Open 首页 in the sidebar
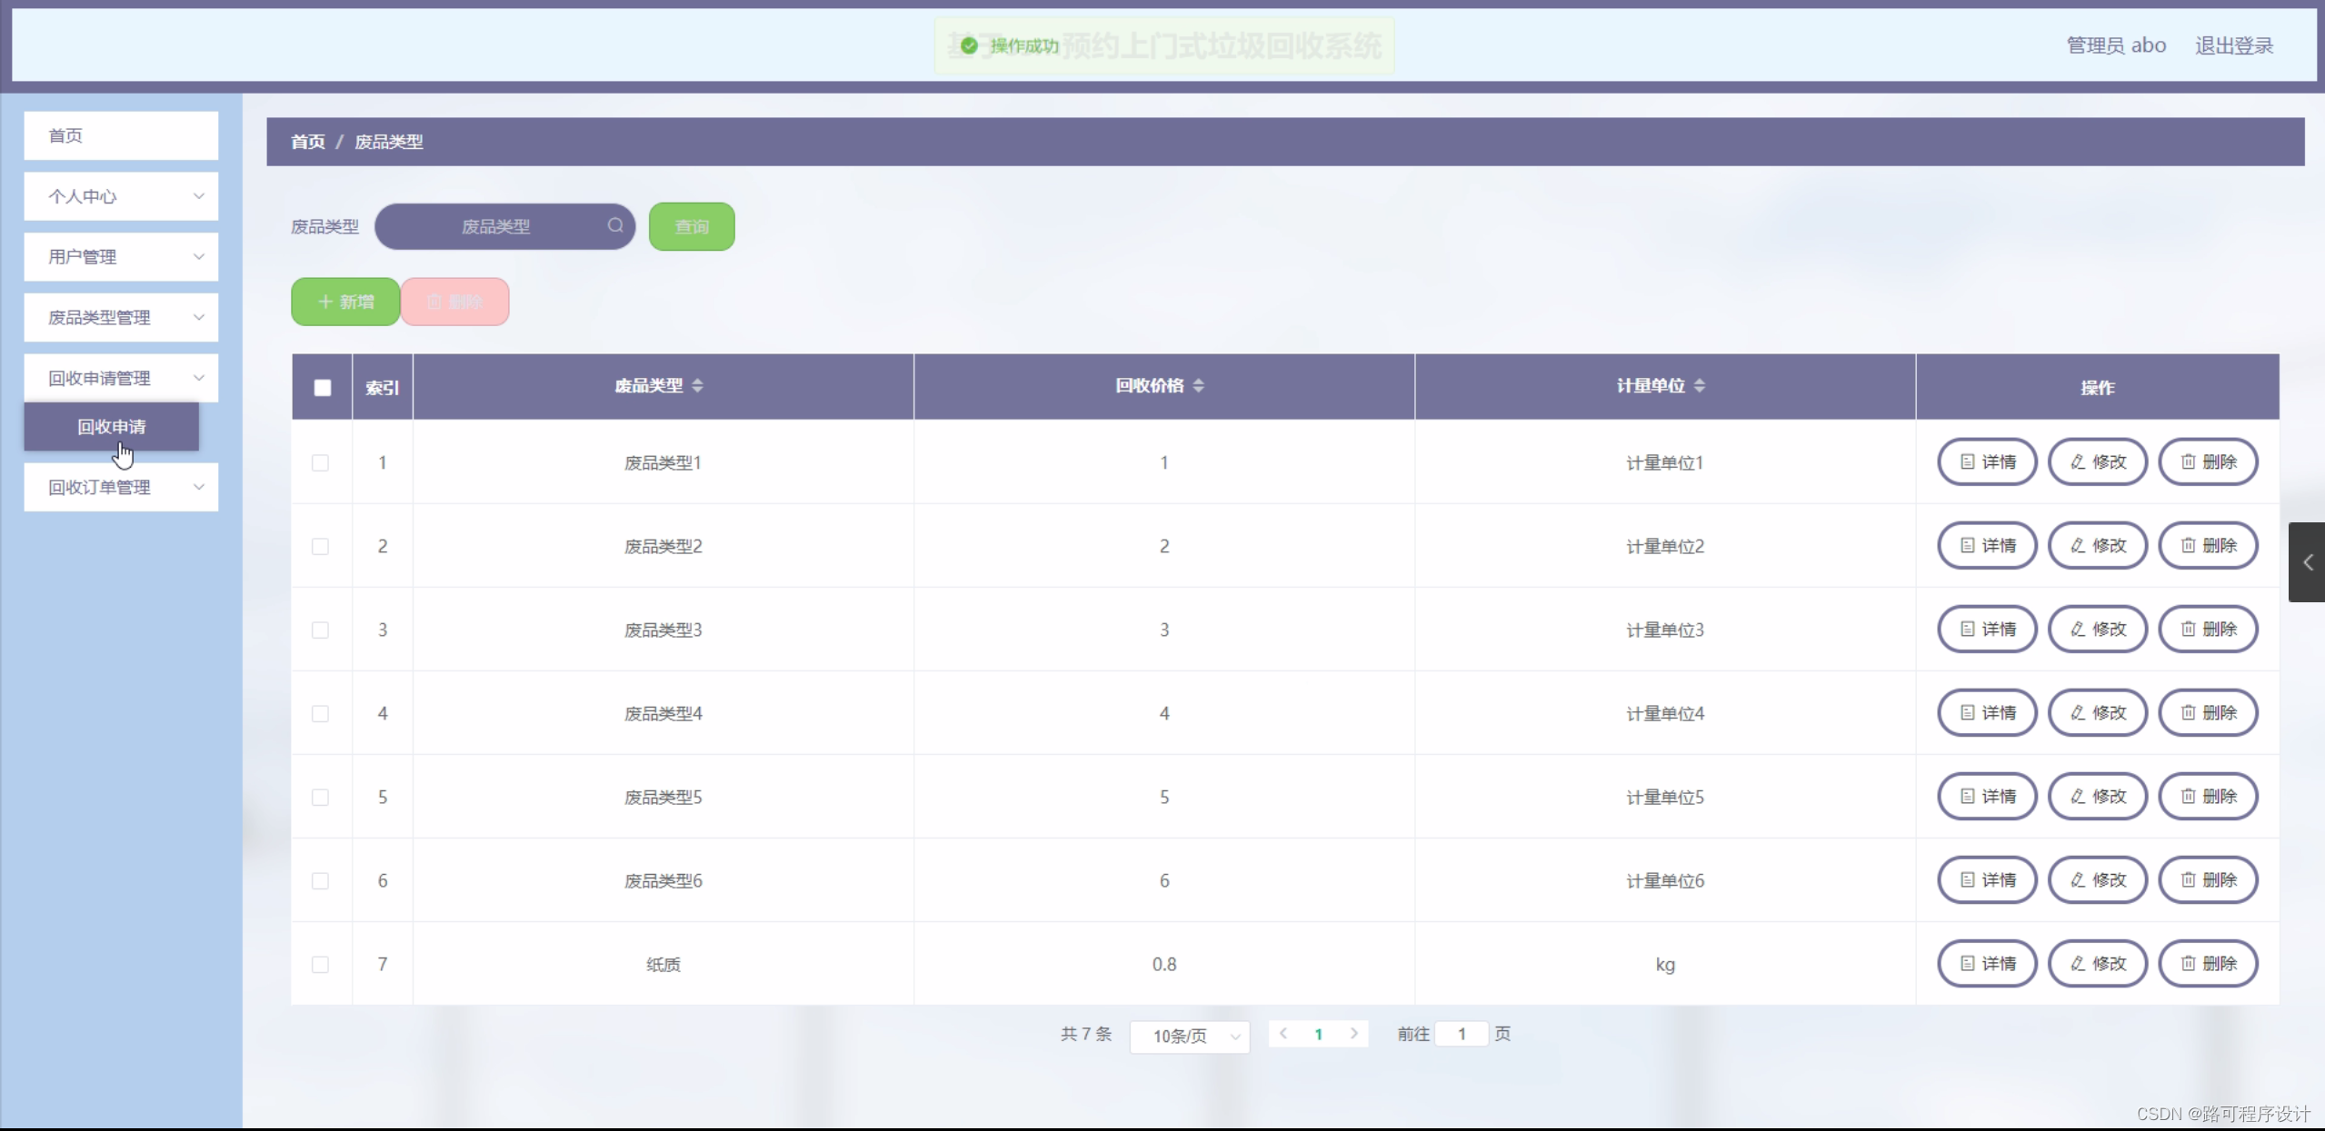Viewport: 2325px width, 1131px height. click(121, 136)
